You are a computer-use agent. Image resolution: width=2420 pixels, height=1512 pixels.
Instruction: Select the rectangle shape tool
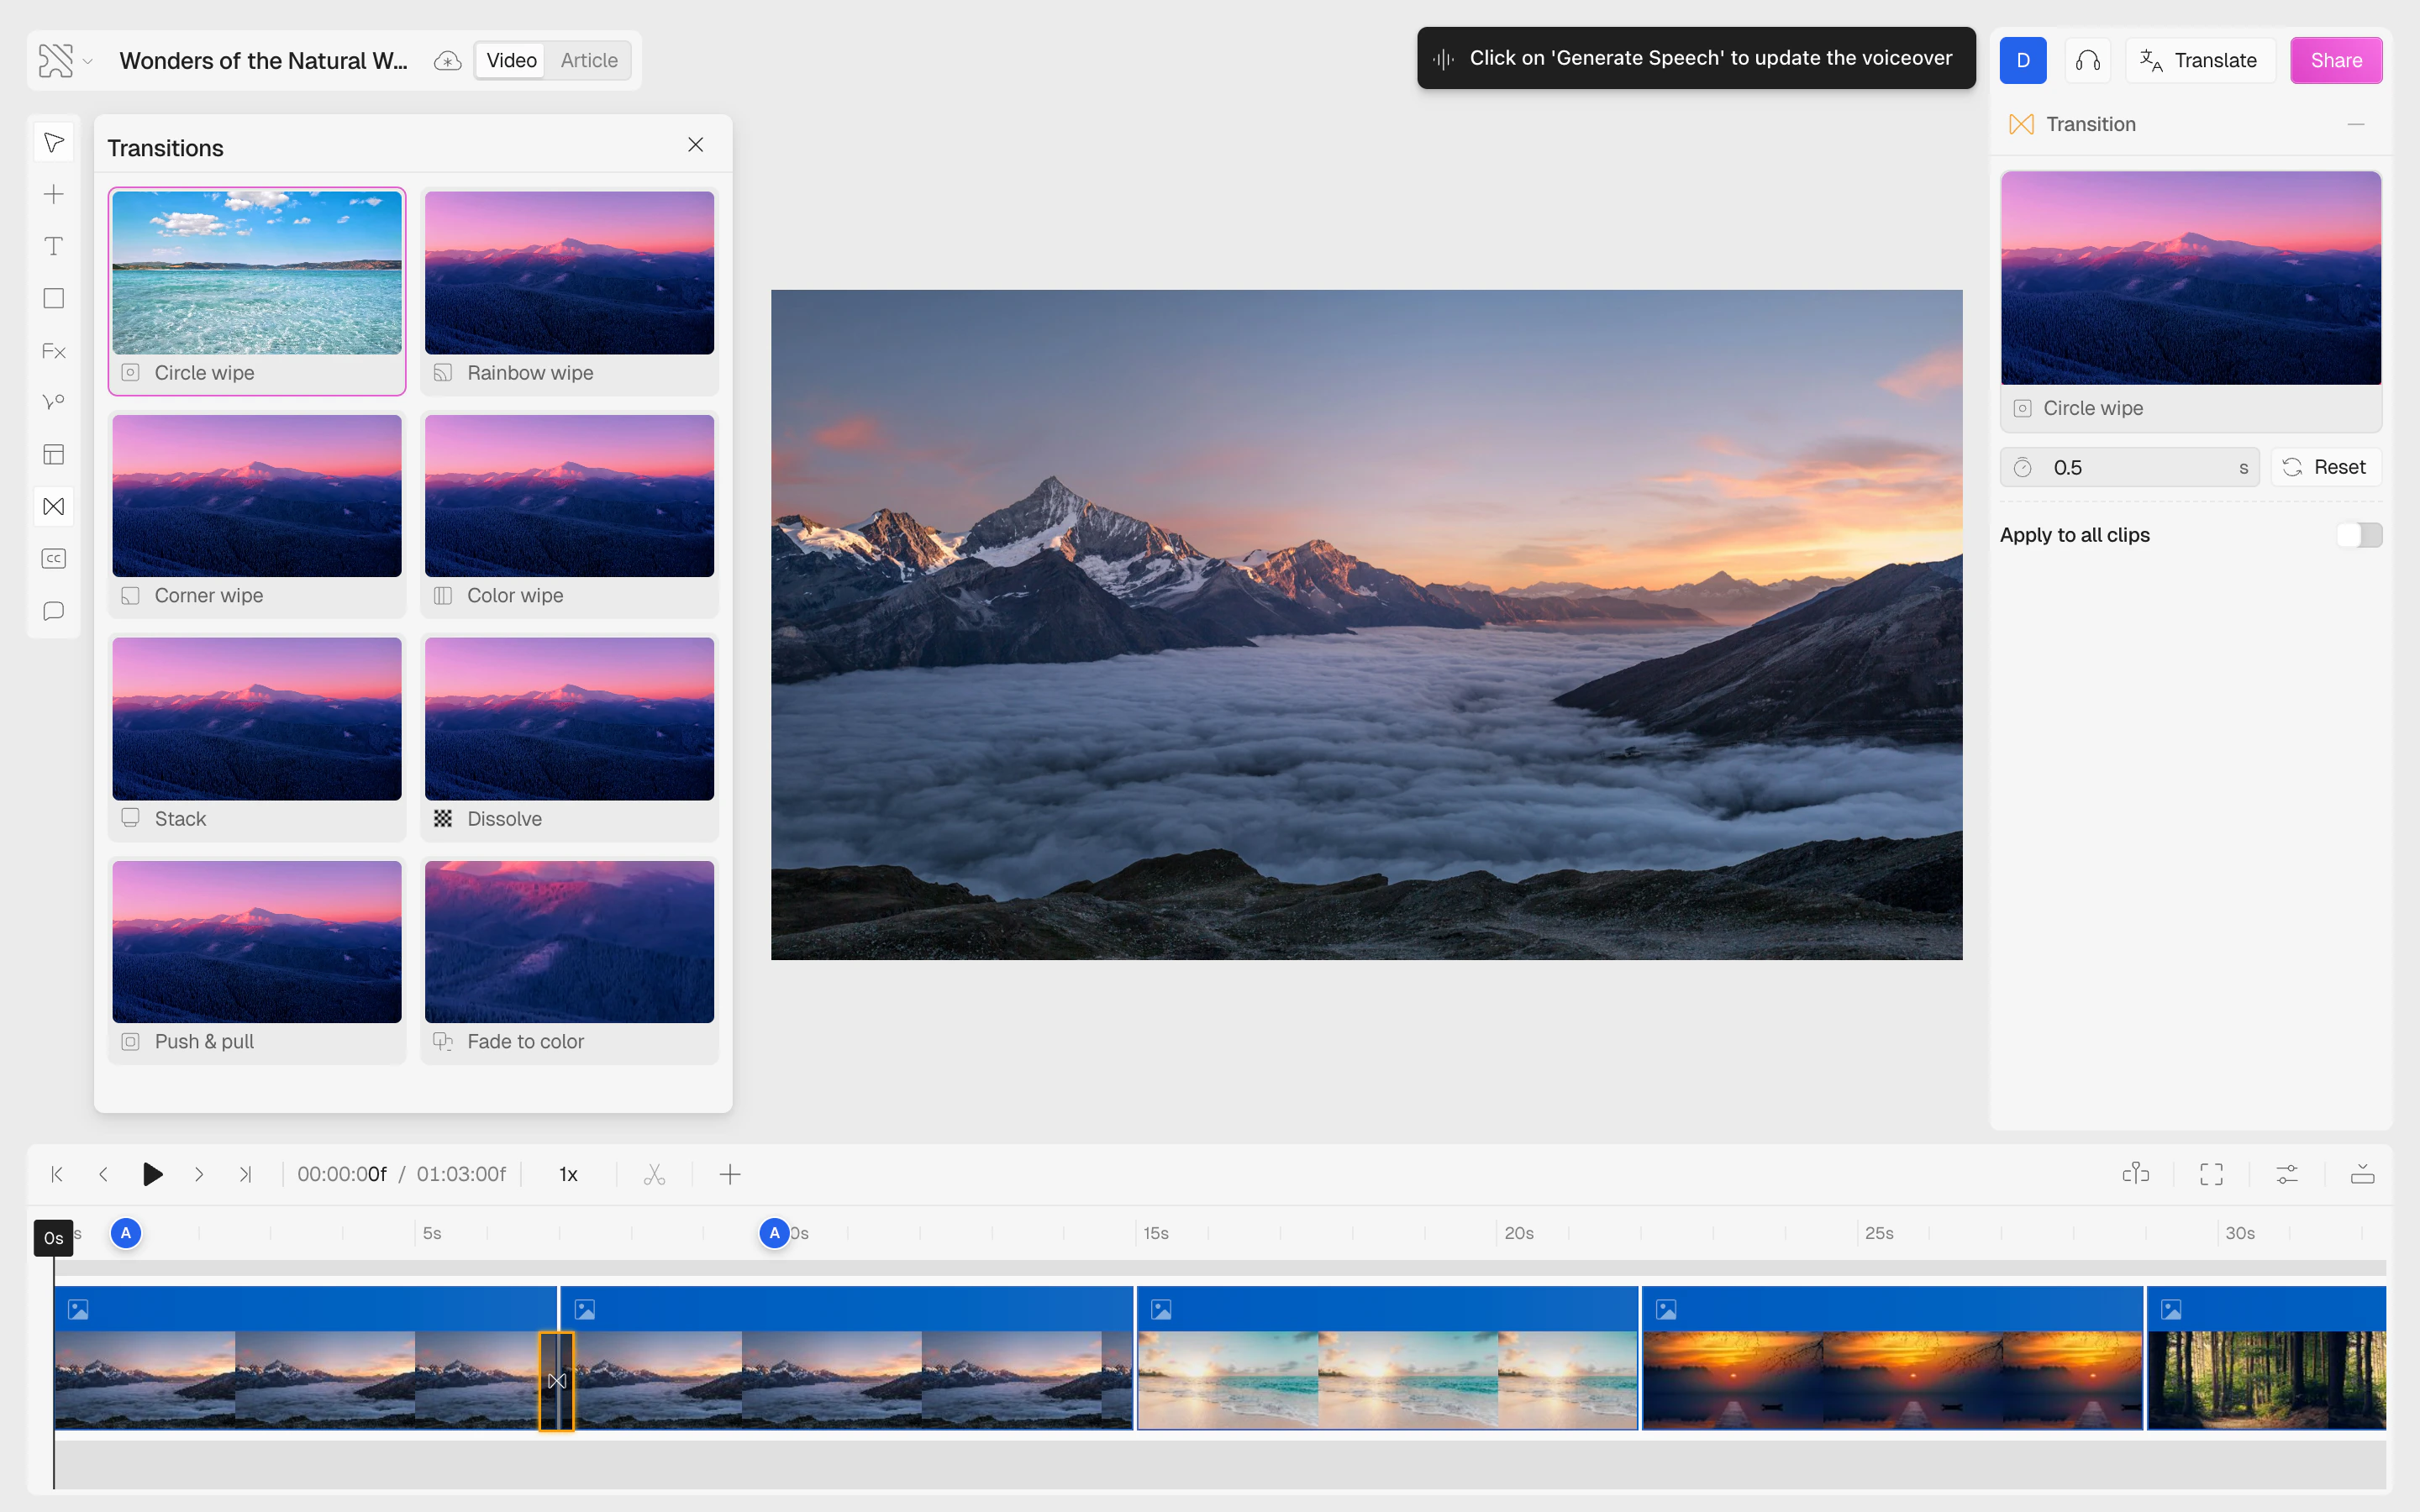tap(54, 298)
